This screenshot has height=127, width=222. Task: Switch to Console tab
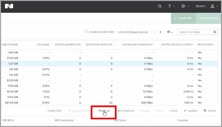pyautogui.click(x=183, y=120)
